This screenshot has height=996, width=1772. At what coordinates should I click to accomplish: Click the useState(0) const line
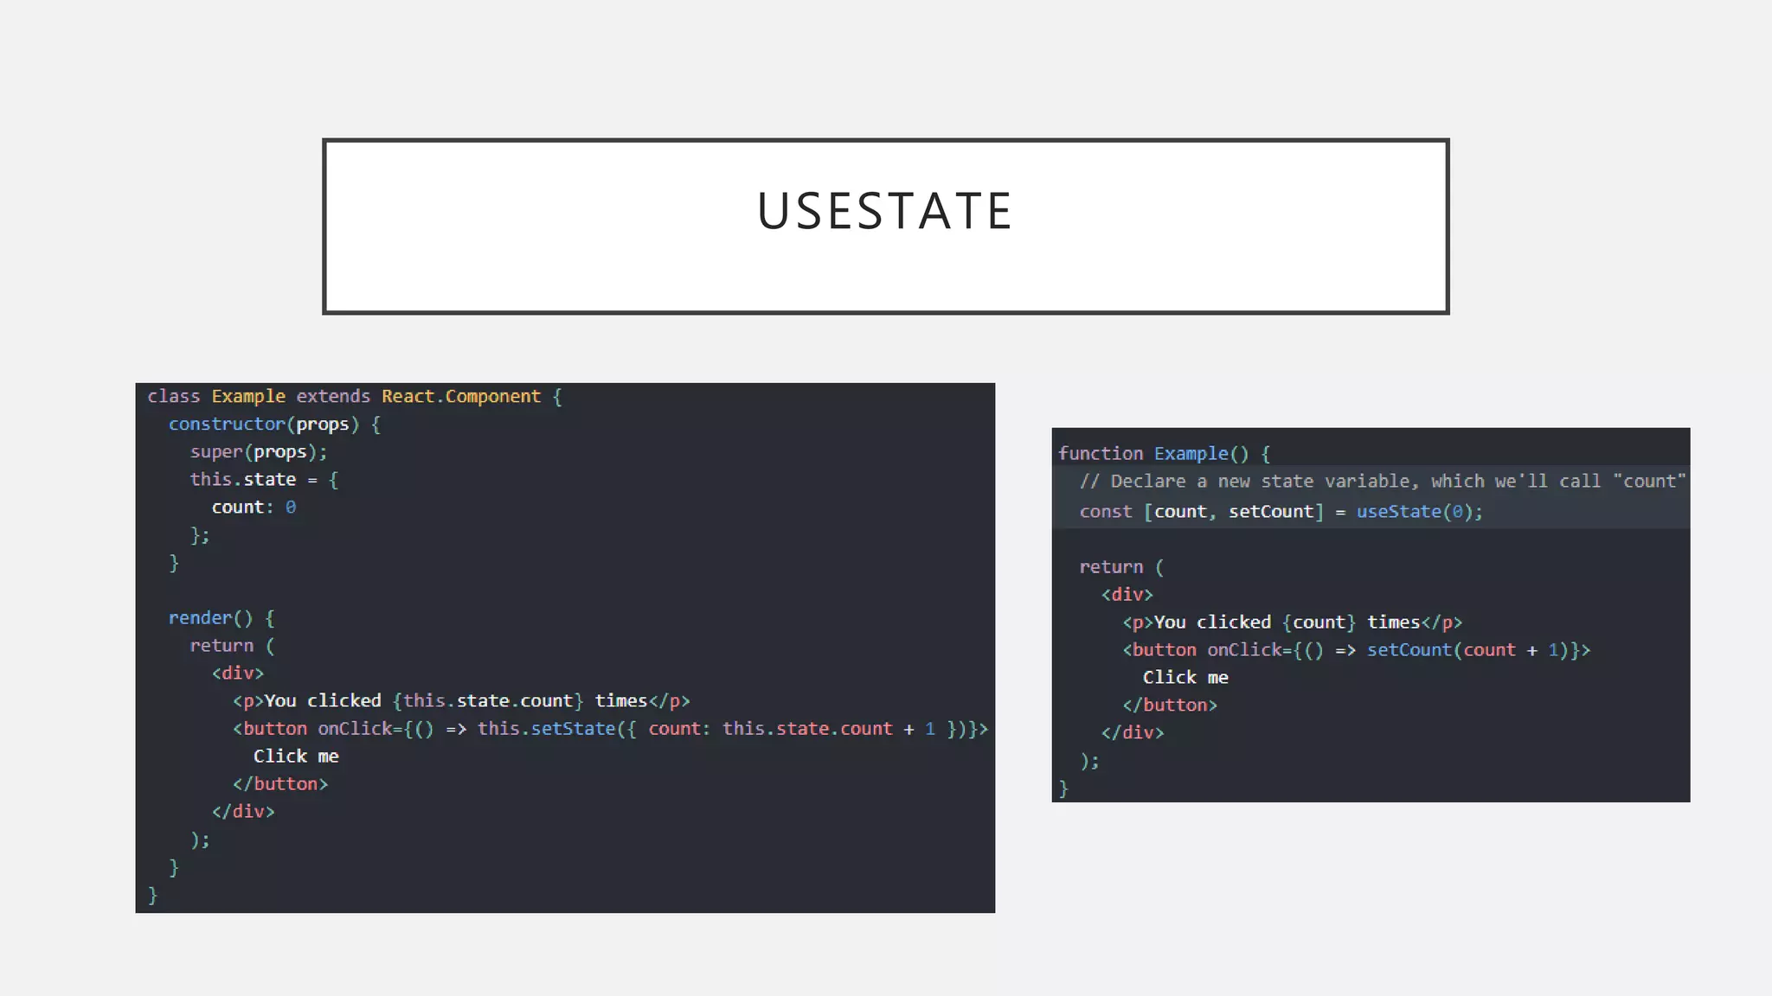[x=1281, y=512]
